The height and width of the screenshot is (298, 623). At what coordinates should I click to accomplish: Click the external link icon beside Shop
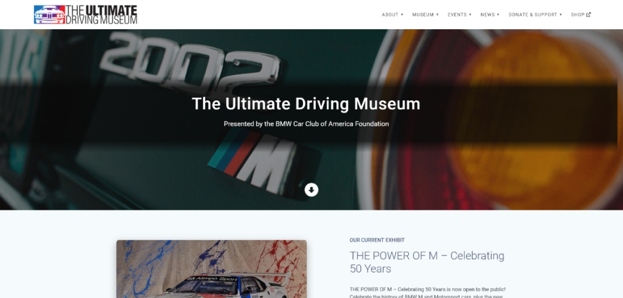tap(588, 15)
